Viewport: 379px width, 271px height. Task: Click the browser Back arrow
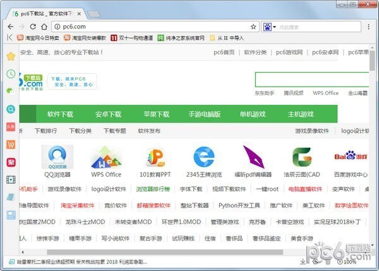tap(11, 27)
